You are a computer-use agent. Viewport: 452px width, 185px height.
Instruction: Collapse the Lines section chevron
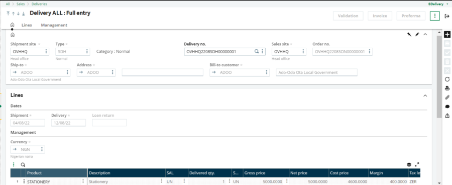point(425,96)
